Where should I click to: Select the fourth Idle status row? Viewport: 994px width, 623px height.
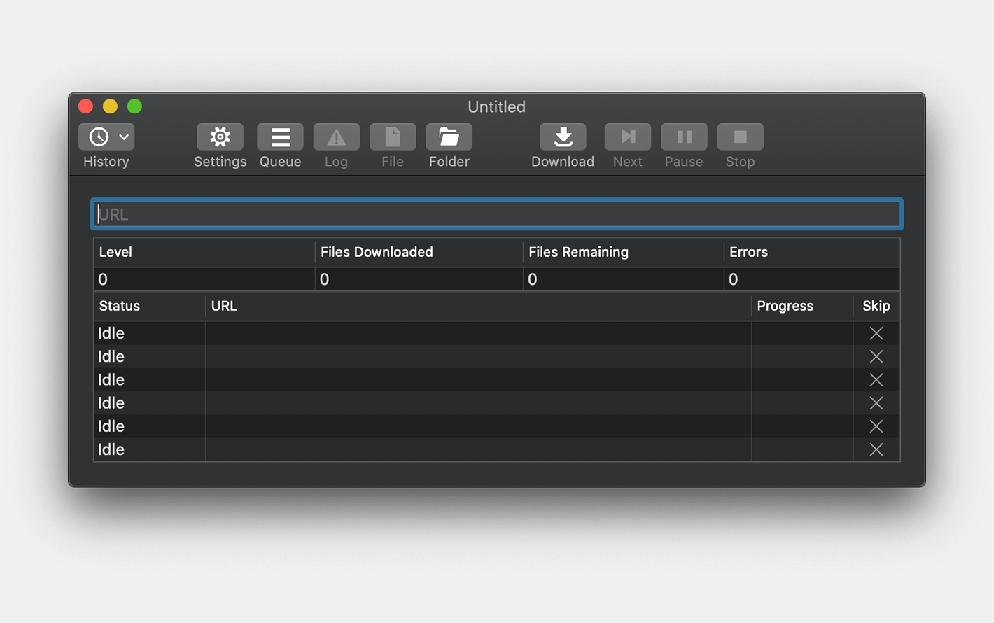tap(111, 403)
